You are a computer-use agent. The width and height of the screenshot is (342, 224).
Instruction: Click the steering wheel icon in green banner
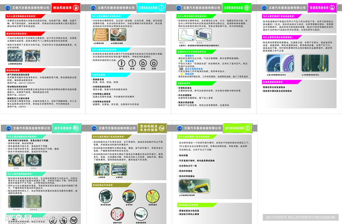248,128
